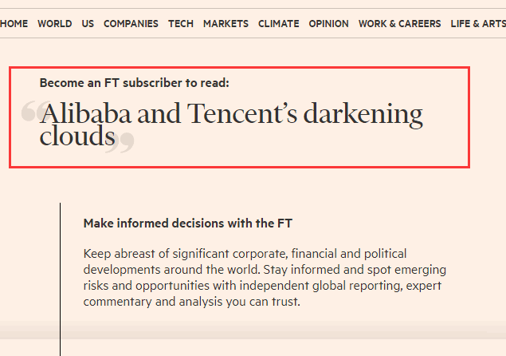
Task: Select the US menu item
Action: pos(88,24)
